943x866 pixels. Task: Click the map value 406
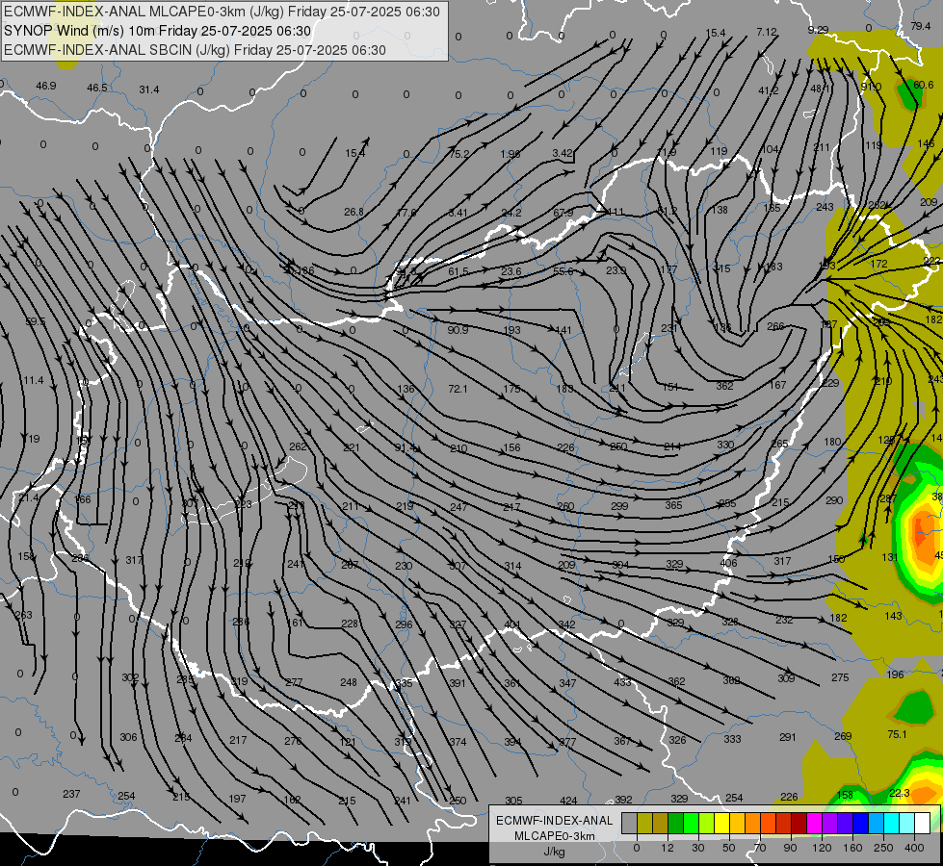(x=728, y=563)
